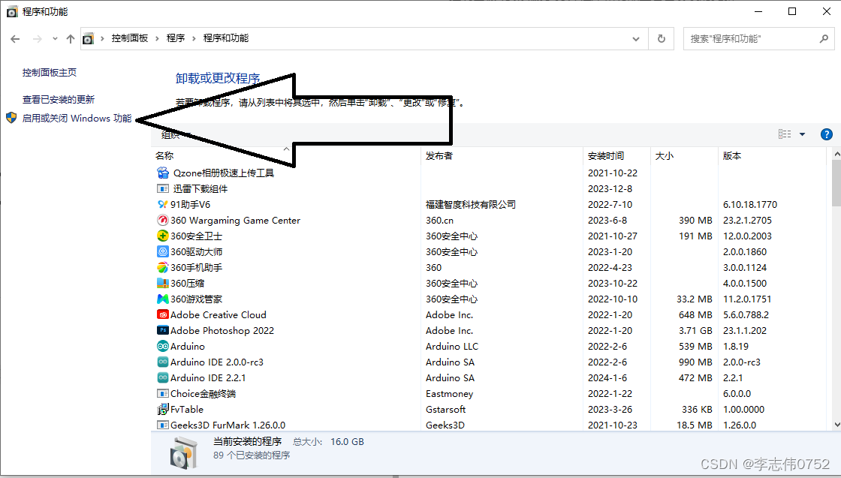Open recent locations dropdown chevron
Screen dimensions: 841x478
(x=55, y=38)
